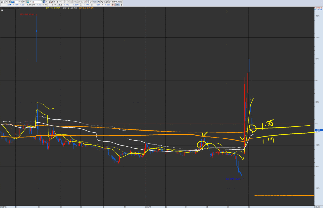Click the small square icon below chart title
Screen dimensions: 323x208
click(x=2, y=10)
